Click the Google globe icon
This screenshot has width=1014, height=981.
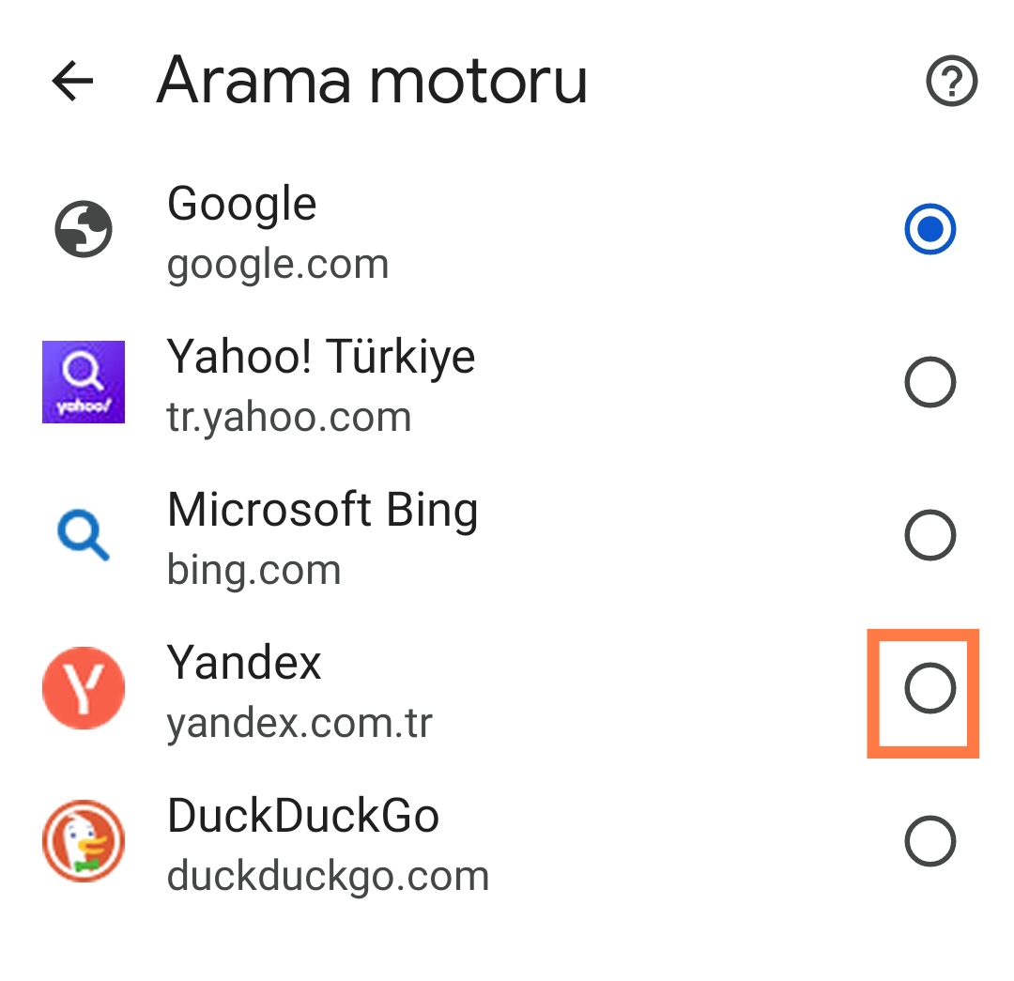coord(84,230)
